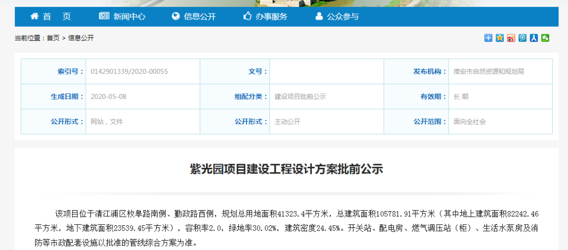Click the thumbs-up icon beside 办事服务
568x250 pixels.
pos(247,16)
